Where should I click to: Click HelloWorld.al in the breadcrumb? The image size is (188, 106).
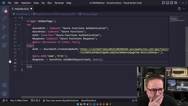tap(23, 14)
